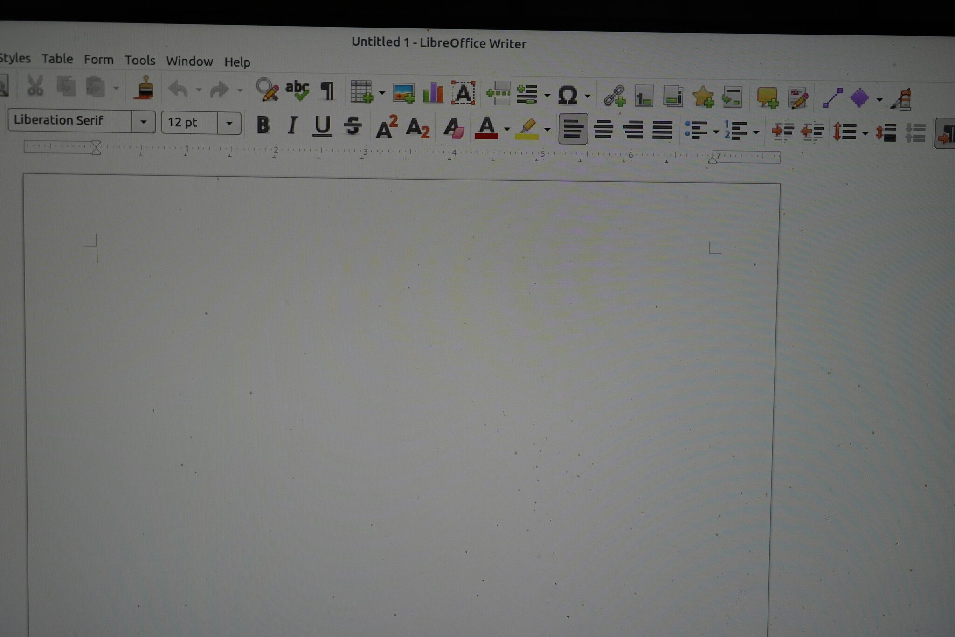Open the basic shapes dropdown arrow
Screen dimensions: 955x637
click(x=879, y=100)
